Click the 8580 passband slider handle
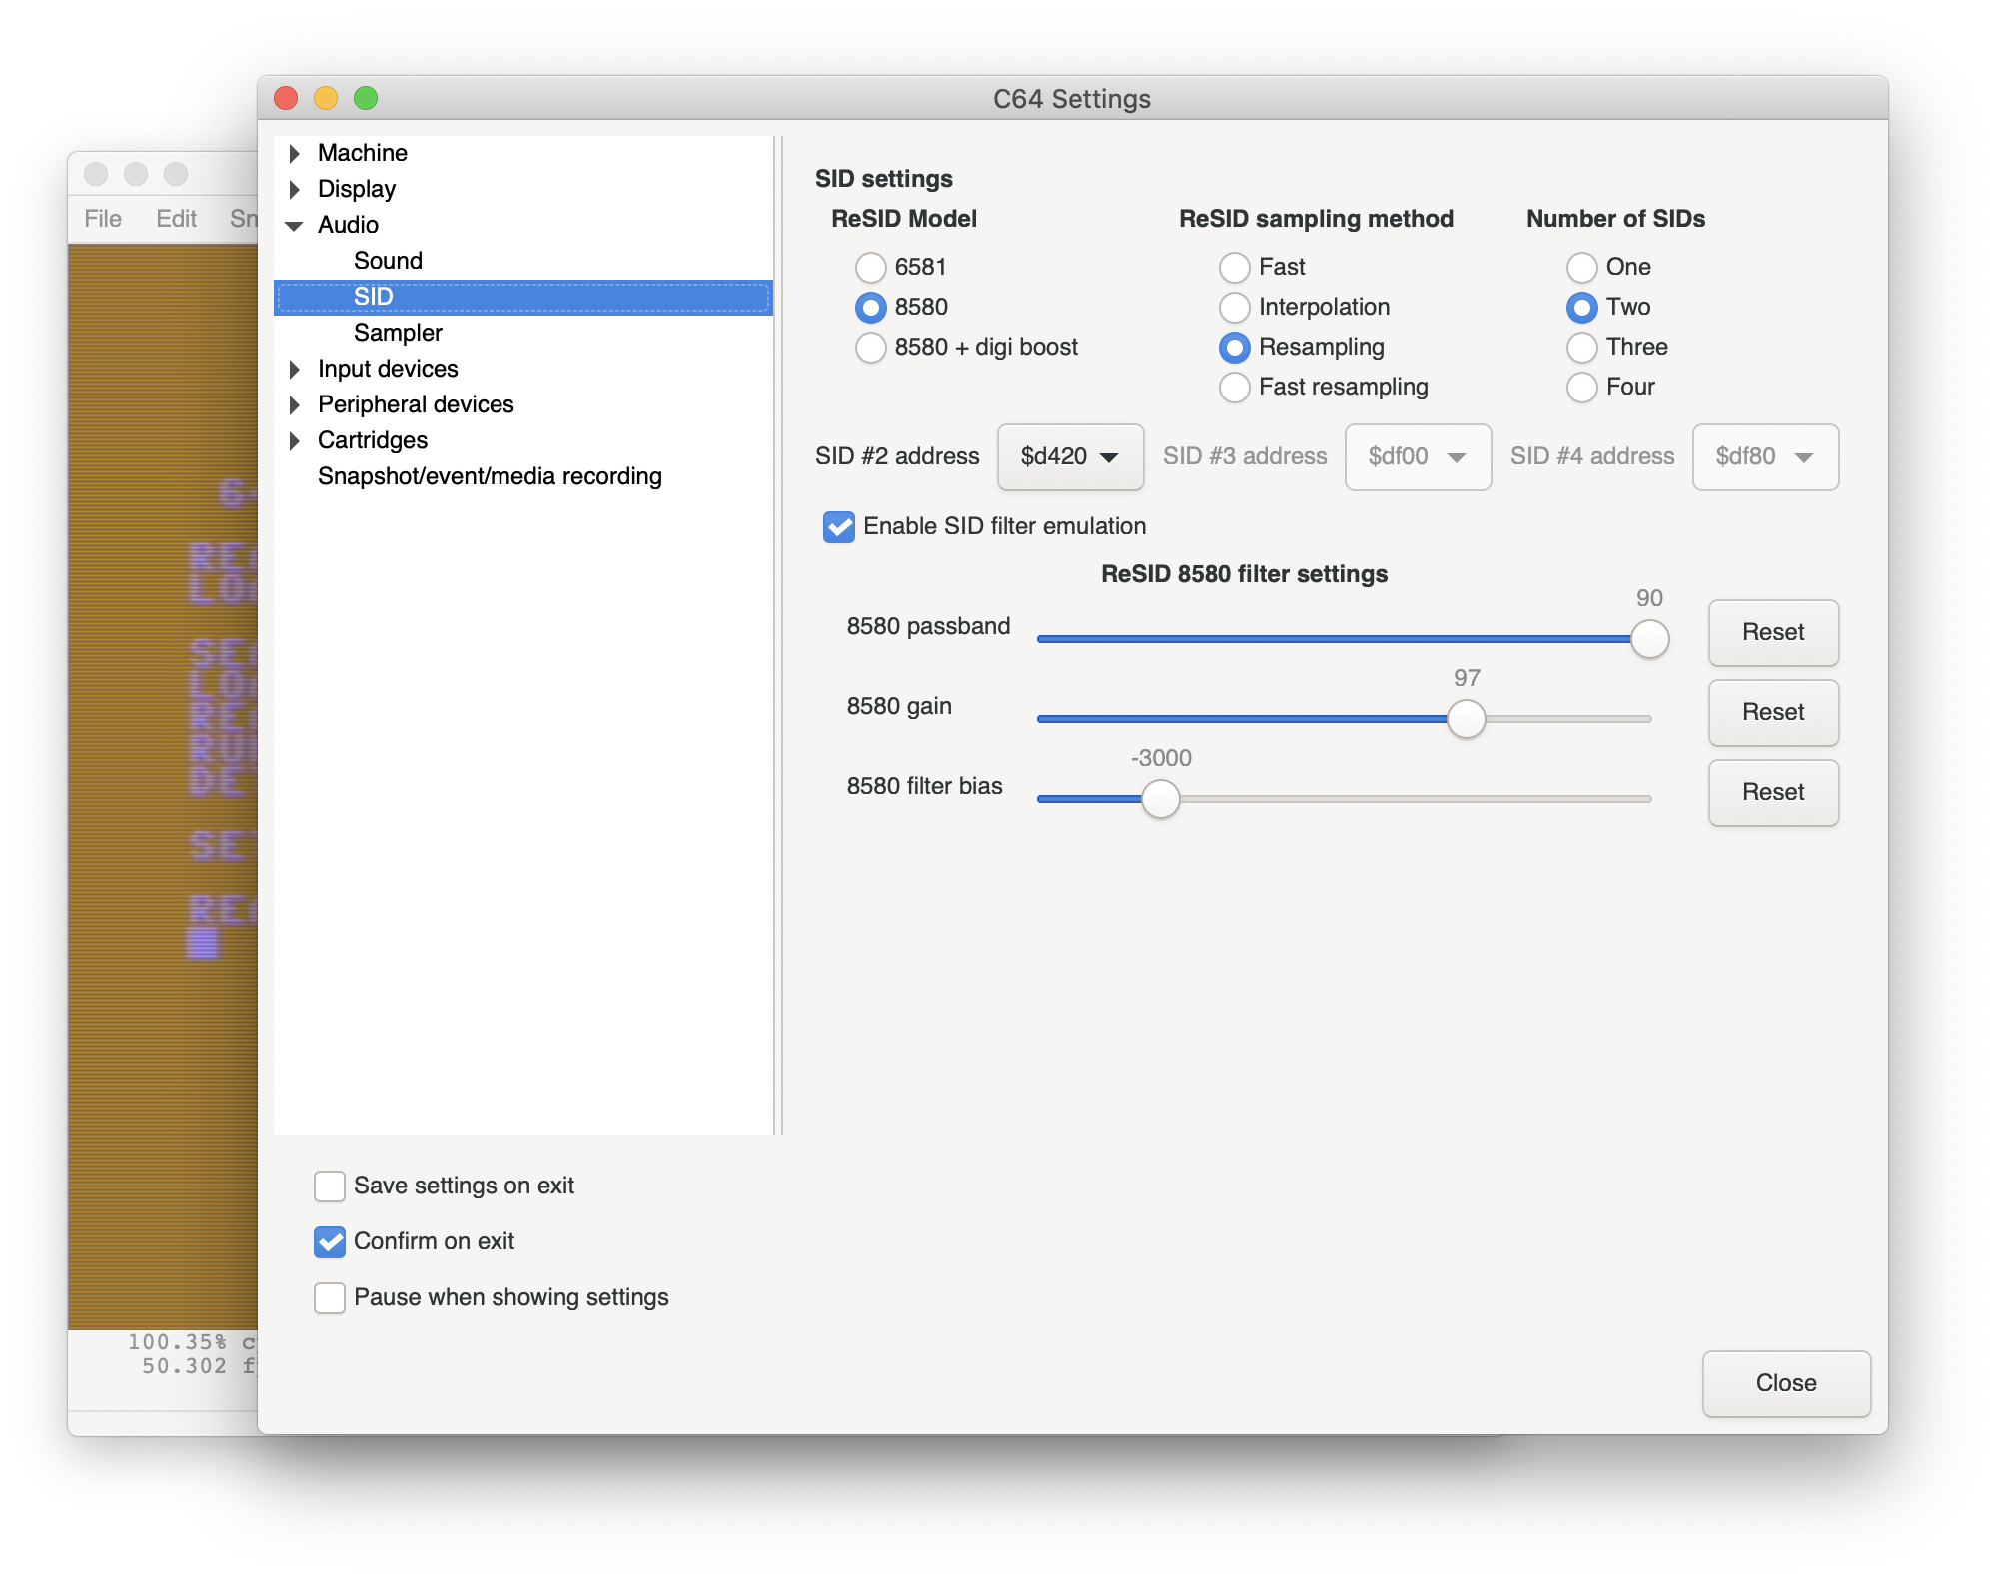This screenshot has width=2000, height=1582. 1650,639
